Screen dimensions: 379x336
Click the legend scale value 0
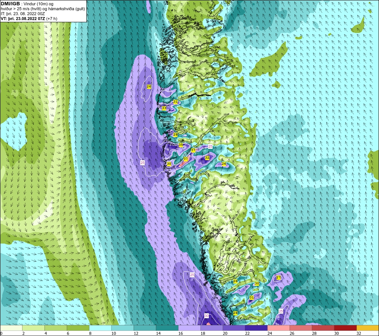click(1, 333)
